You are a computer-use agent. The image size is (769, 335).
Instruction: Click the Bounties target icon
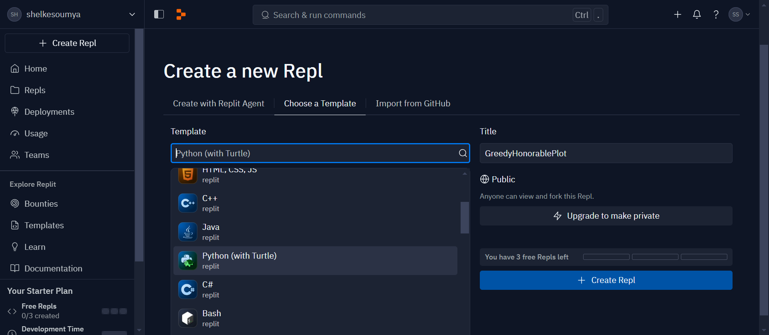[x=15, y=203]
